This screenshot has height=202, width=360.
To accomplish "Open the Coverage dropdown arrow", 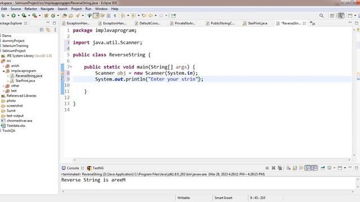I will tap(29, 16).
